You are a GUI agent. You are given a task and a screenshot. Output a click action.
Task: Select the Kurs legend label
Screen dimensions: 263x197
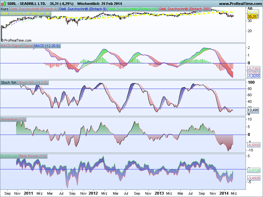tap(5, 9)
